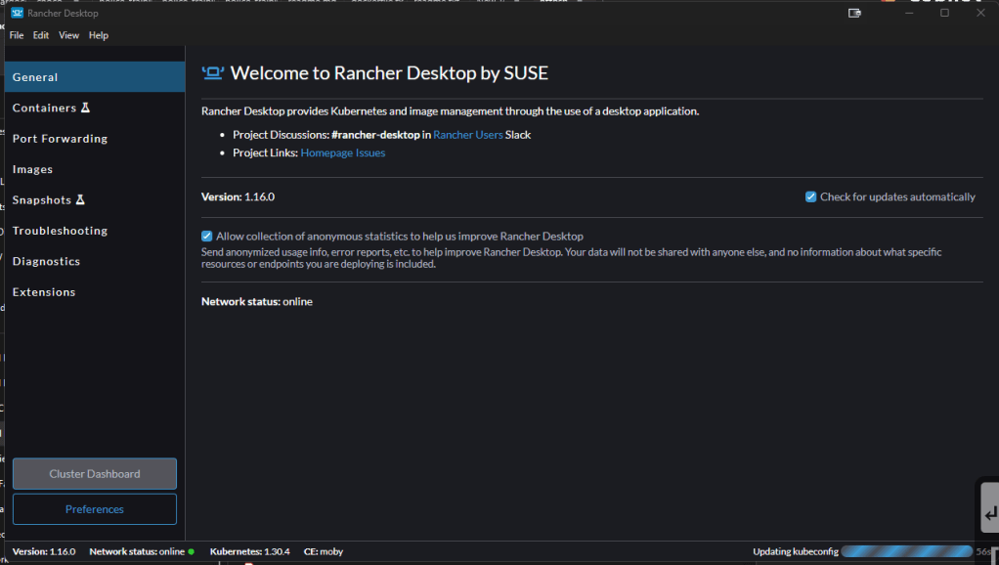999x565 pixels.
Task: Go to the Containers page
Action: (95, 108)
